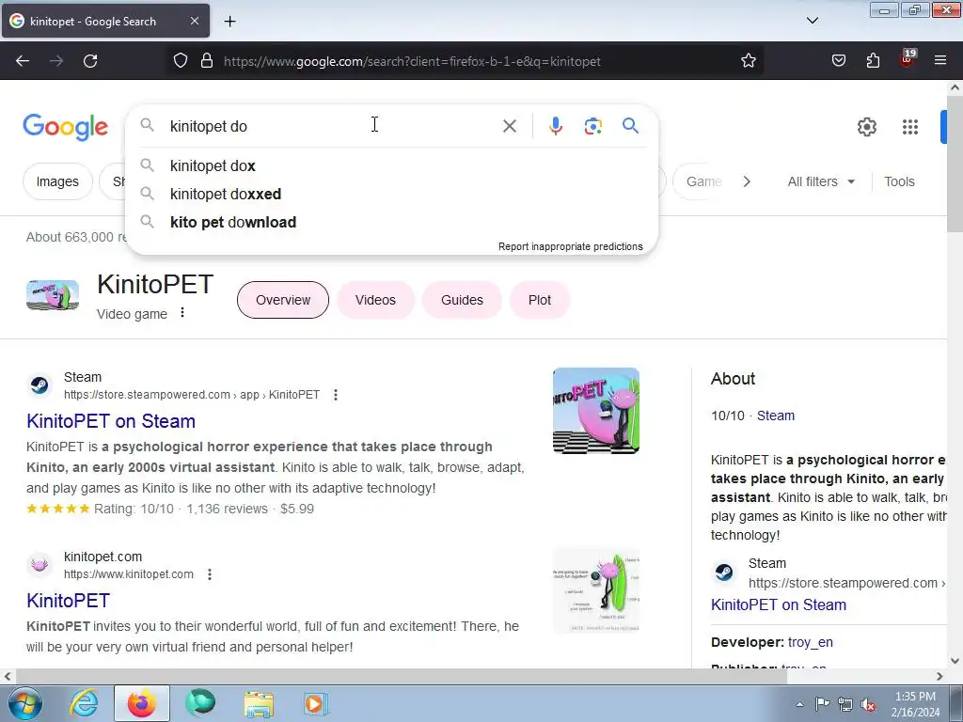The width and height of the screenshot is (963, 722).
Task: Show hidden system tray icons
Action: pyautogui.click(x=799, y=704)
